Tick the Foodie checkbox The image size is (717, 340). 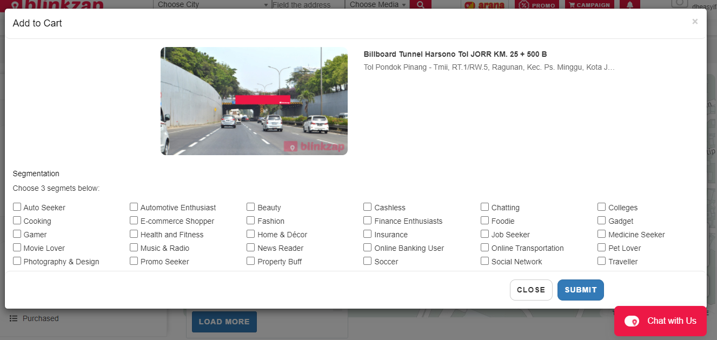485,221
